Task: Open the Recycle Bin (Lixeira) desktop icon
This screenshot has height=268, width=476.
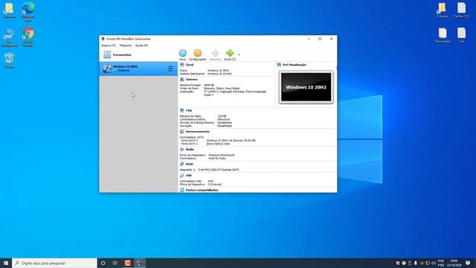Action: click(x=10, y=60)
